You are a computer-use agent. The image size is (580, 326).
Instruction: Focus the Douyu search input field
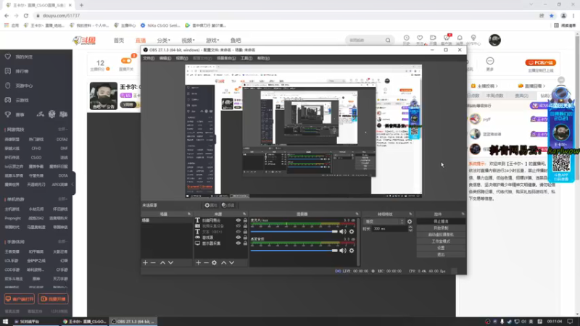click(x=365, y=41)
